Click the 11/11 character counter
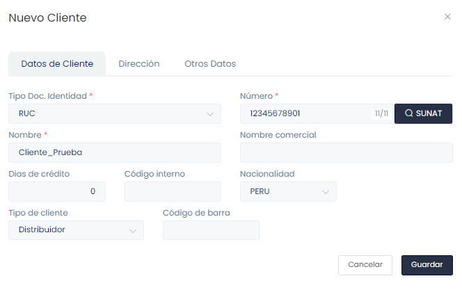The width and height of the screenshot is (462, 290). click(381, 113)
